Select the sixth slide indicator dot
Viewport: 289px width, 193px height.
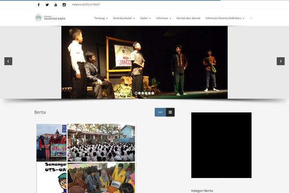(153, 93)
